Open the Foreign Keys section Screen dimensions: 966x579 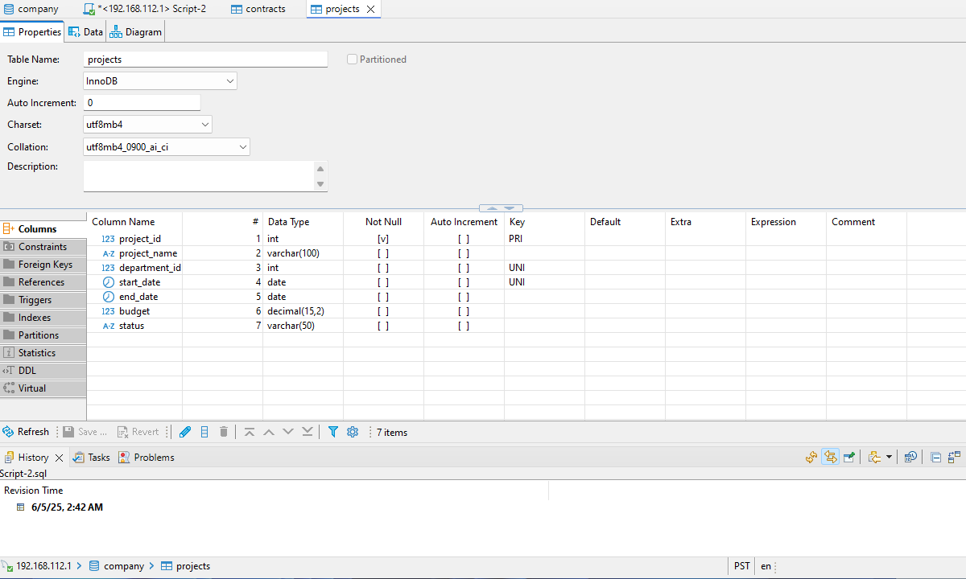pyautogui.click(x=43, y=265)
